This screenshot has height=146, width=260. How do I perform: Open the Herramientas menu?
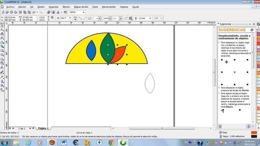pyautogui.click(x=109, y=7)
